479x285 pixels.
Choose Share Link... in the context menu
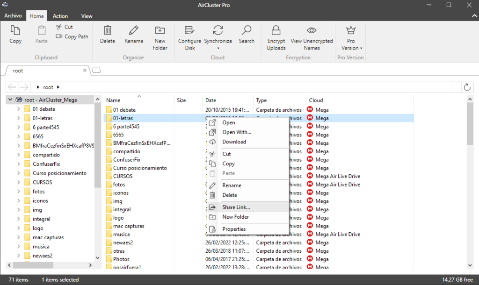(248, 207)
